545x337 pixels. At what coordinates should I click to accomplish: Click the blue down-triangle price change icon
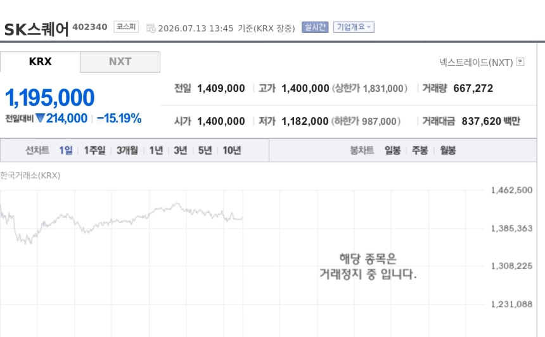pyautogui.click(x=40, y=118)
